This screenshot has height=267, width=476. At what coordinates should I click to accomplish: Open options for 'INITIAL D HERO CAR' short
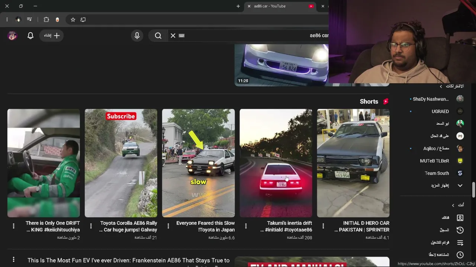[323, 226]
